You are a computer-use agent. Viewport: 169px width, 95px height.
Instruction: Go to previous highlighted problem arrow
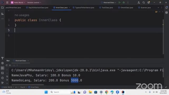pyautogui.click(x=160, y=12)
